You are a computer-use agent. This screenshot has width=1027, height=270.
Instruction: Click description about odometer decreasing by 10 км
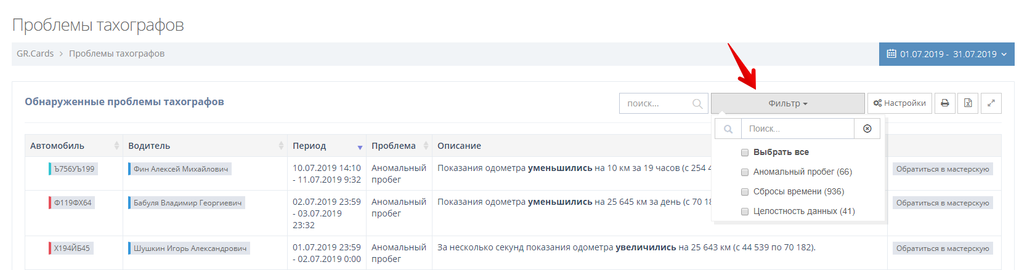point(574,168)
